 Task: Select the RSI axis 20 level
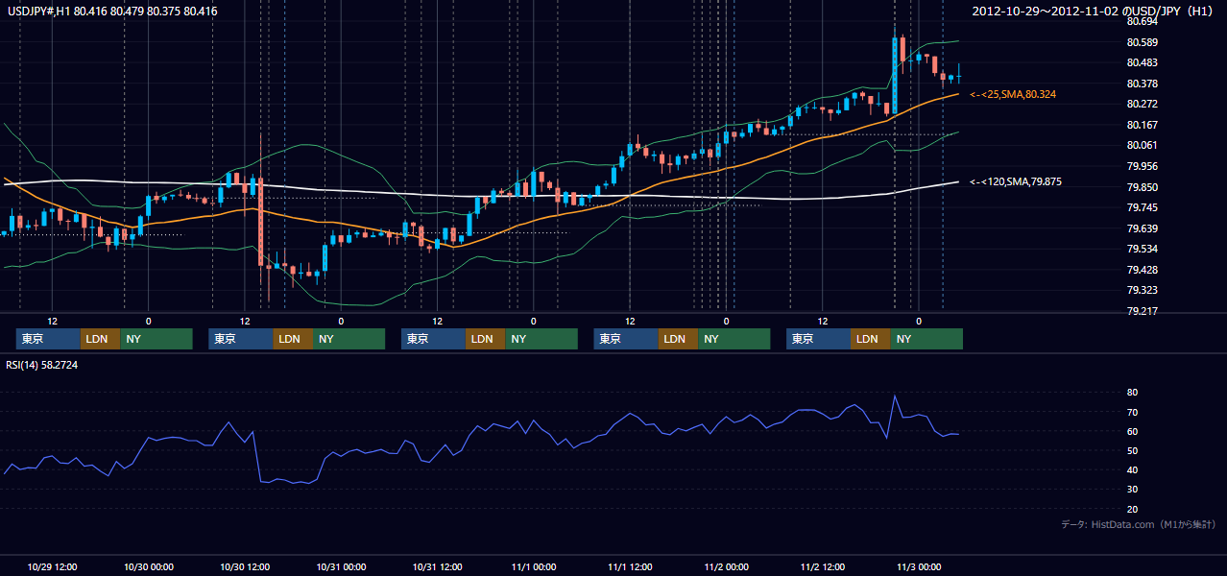pyautogui.click(x=1132, y=509)
